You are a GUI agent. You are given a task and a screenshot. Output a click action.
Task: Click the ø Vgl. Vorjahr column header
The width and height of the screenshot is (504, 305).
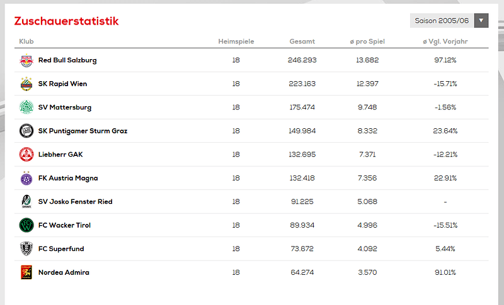[x=445, y=42]
